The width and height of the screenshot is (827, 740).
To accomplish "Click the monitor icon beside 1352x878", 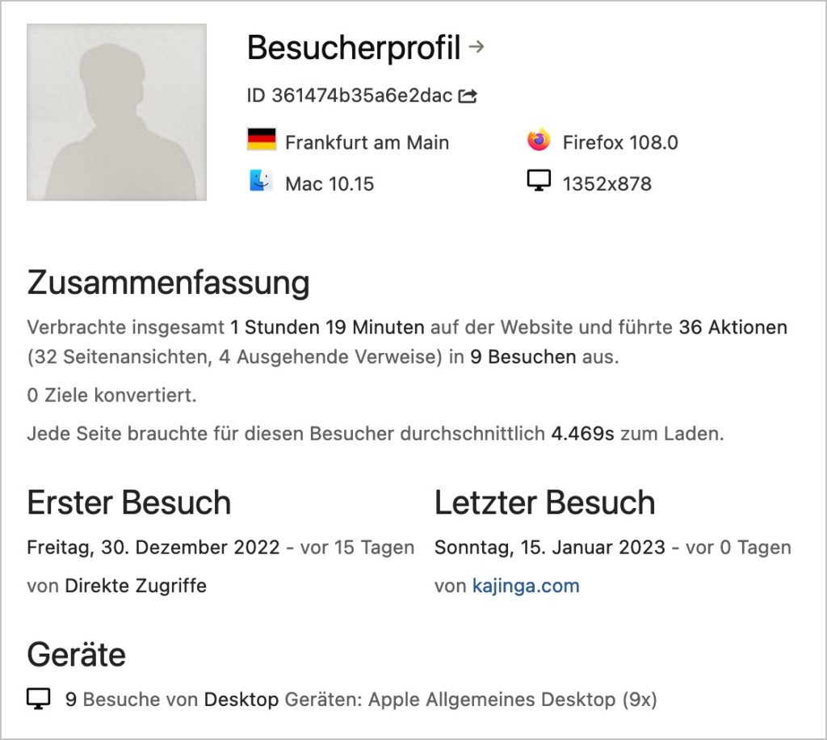I will (539, 181).
